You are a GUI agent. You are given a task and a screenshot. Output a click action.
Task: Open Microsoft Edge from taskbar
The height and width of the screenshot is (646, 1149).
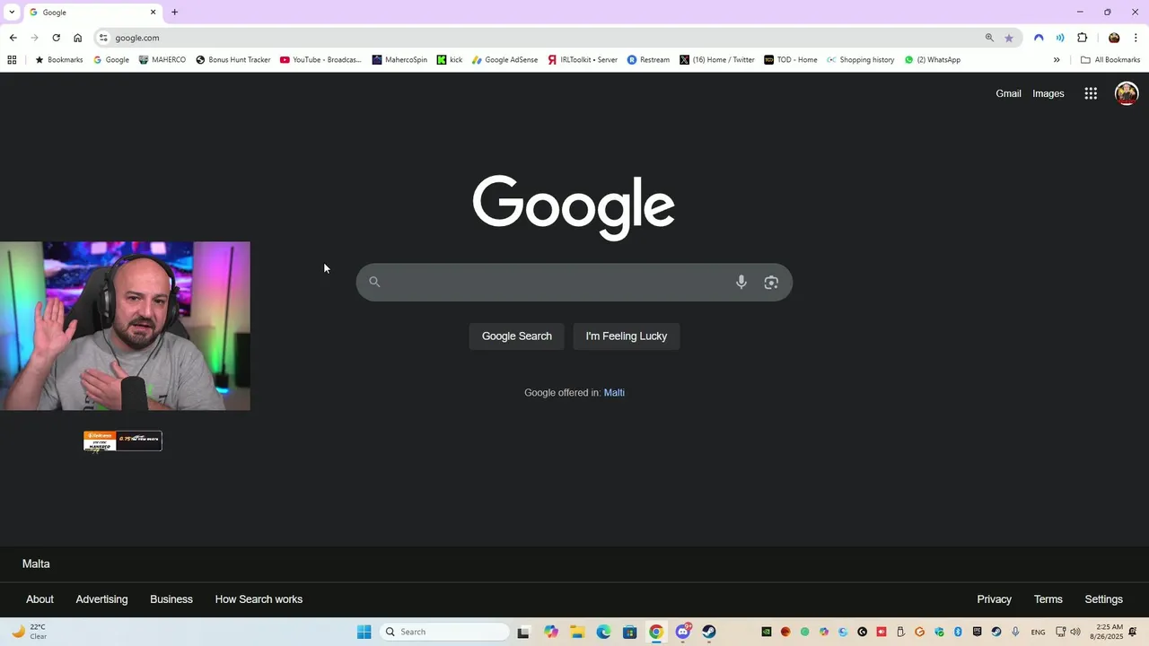point(603,632)
